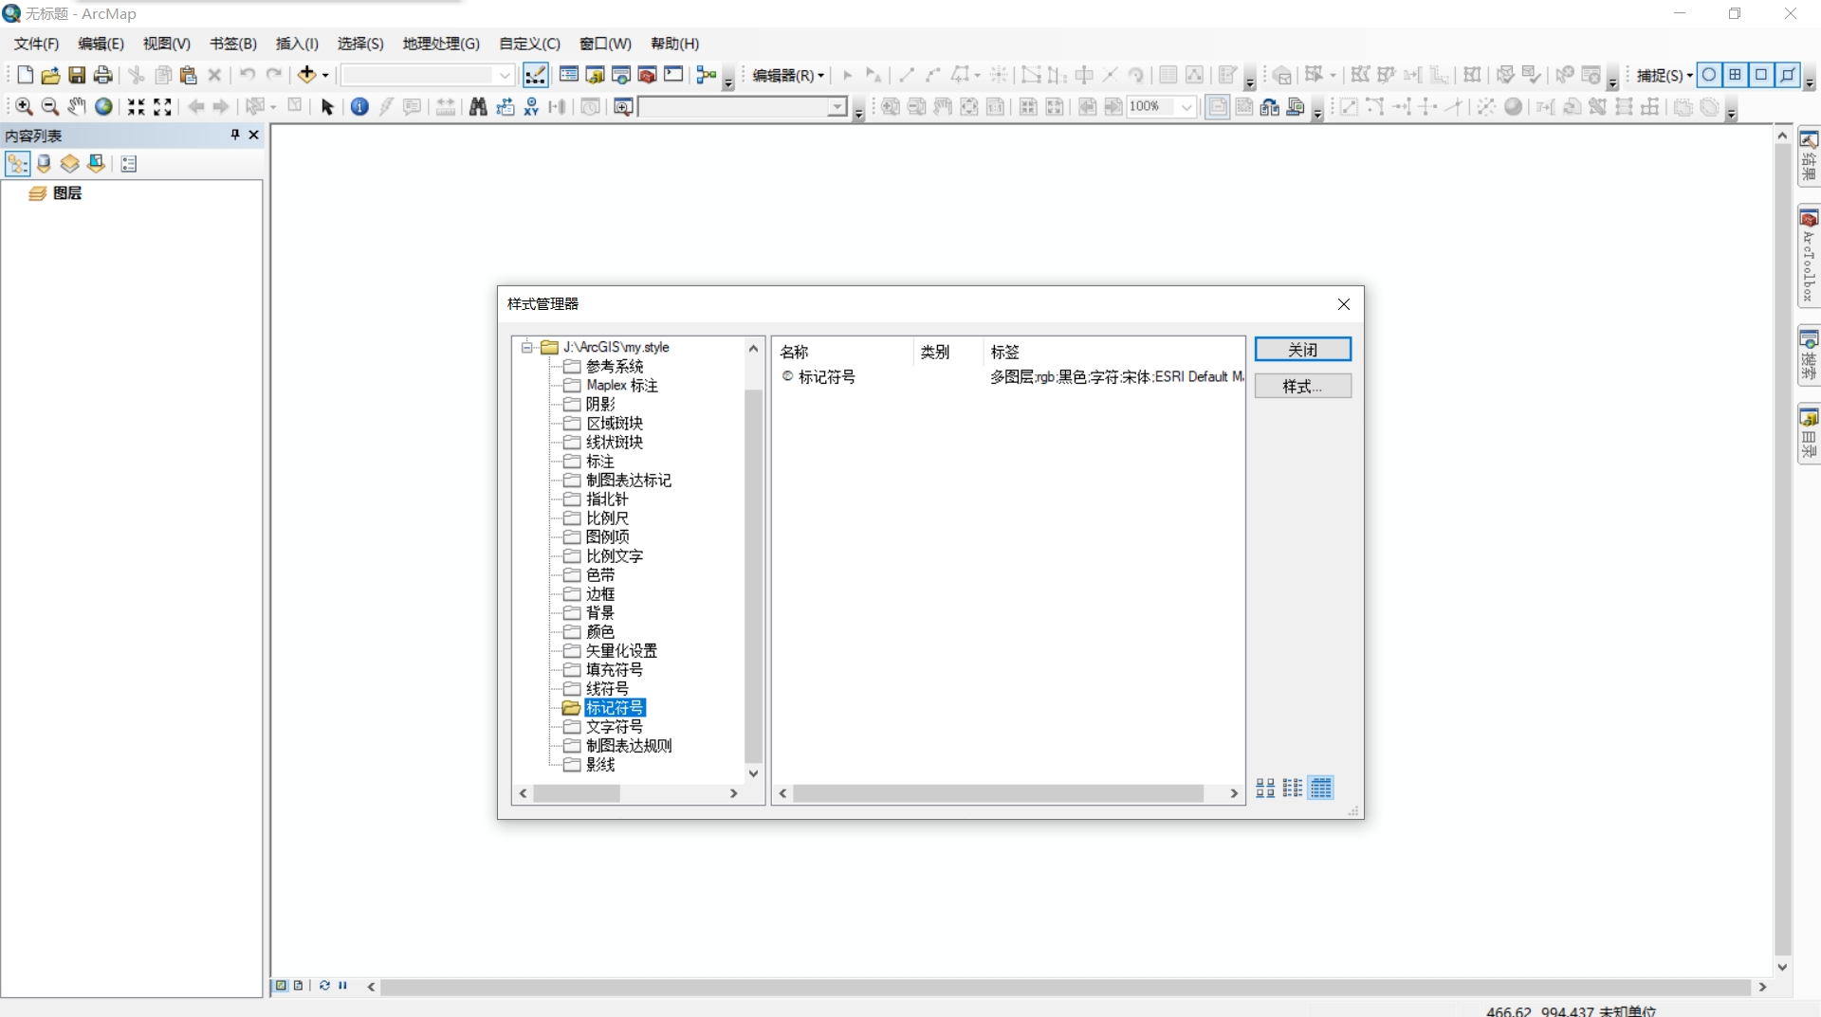Open the 编辑(E) menu
Viewport: 1821px width, 1017px height.
(x=101, y=44)
